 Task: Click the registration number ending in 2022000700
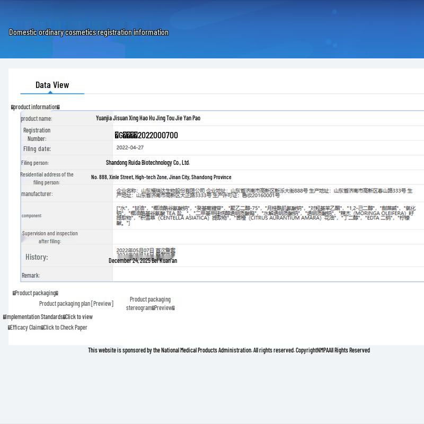146,135
